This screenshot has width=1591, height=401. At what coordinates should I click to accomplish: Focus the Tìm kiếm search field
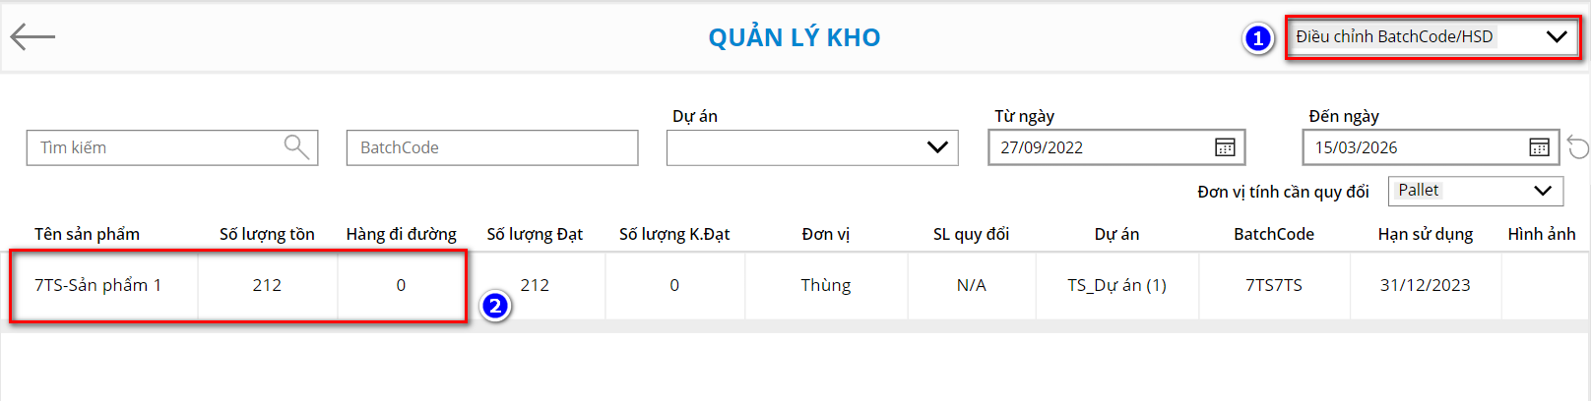pos(158,147)
